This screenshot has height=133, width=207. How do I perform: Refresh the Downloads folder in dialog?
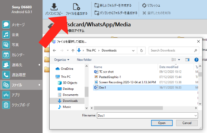[141, 50]
